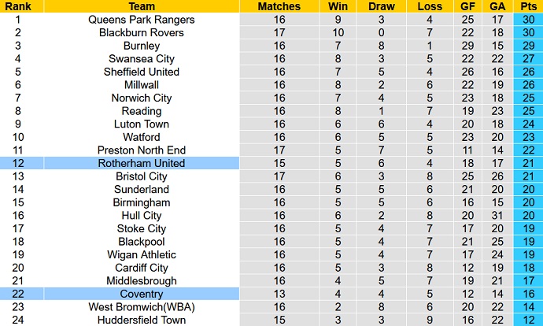Open Sheffield United team entry

[141, 72]
